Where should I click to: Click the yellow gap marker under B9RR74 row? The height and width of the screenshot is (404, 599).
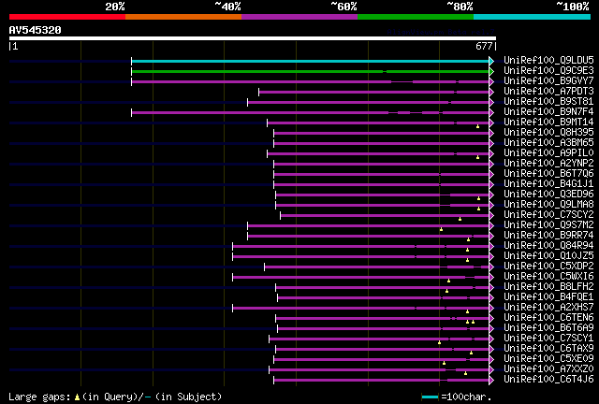[468, 239]
